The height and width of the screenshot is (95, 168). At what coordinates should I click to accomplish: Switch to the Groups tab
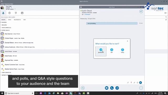click(3, 20)
